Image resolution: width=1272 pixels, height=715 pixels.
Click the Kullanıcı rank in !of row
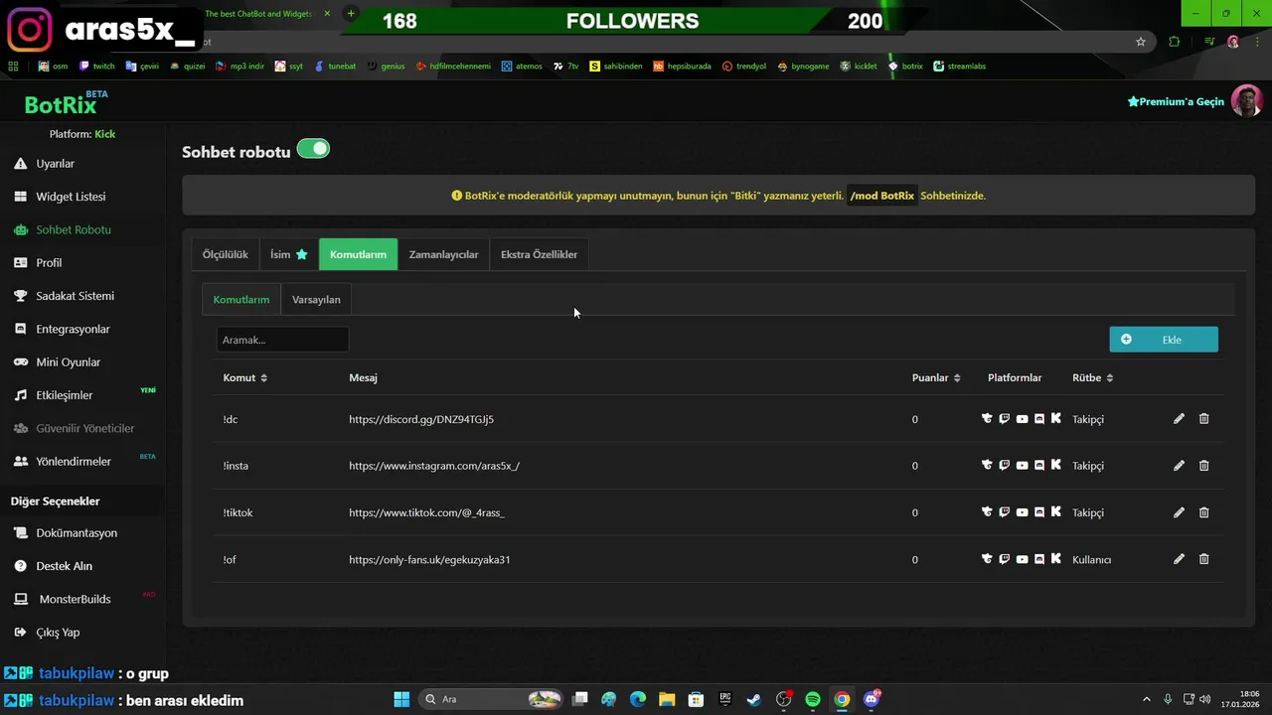tap(1091, 560)
